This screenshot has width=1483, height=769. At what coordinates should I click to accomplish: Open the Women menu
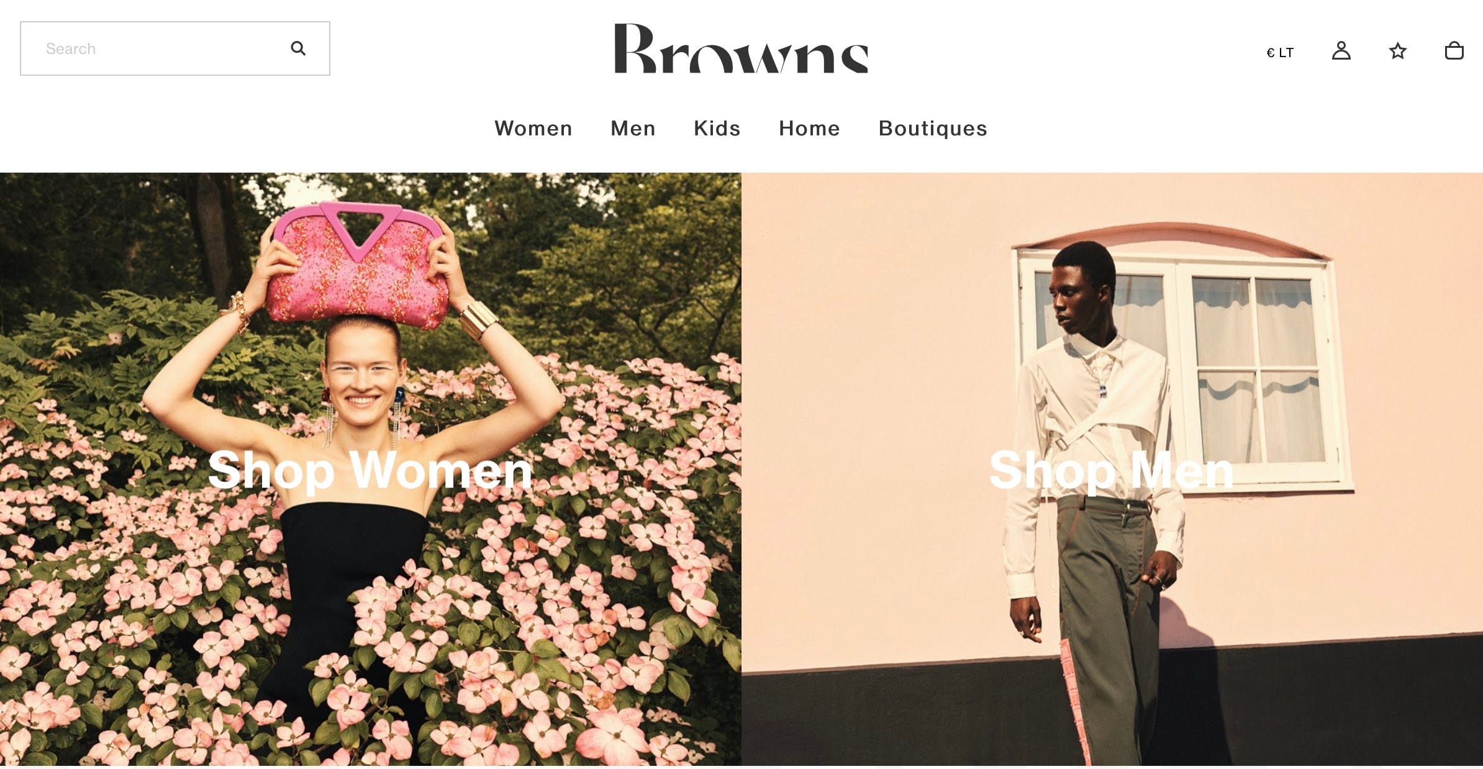tap(533, 128)
